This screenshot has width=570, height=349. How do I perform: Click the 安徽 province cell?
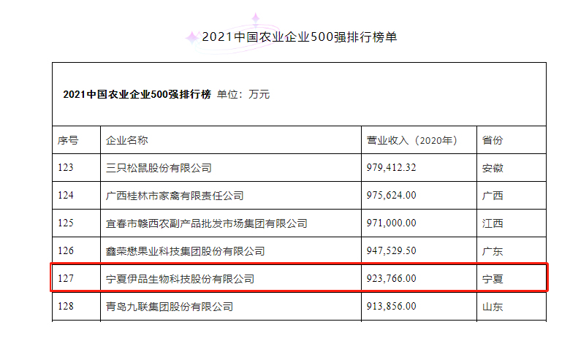click(x=493, y=168)
